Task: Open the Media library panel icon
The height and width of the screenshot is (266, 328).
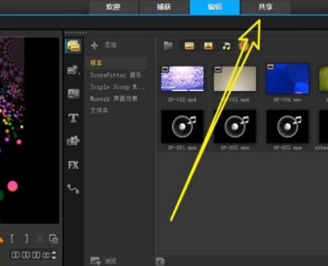Action: pyautogui.click(x=73, y=46)
